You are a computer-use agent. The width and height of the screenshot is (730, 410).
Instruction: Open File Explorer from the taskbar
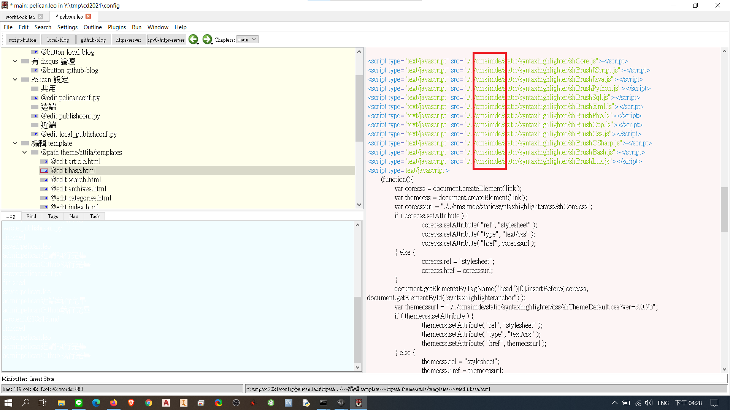(x=61, y=403)
